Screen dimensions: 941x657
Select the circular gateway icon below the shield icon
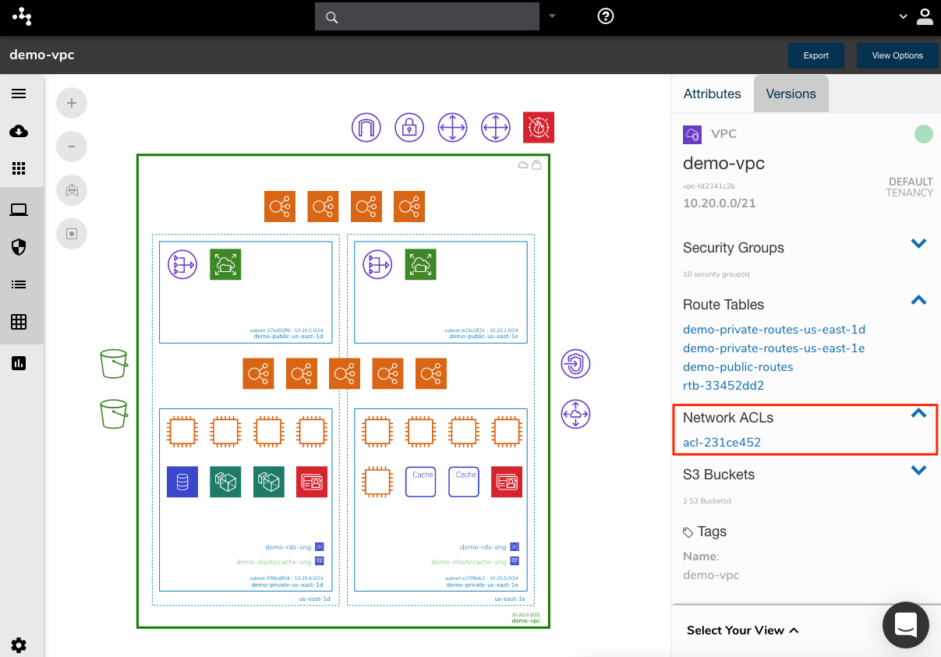(x=576, y=414)
